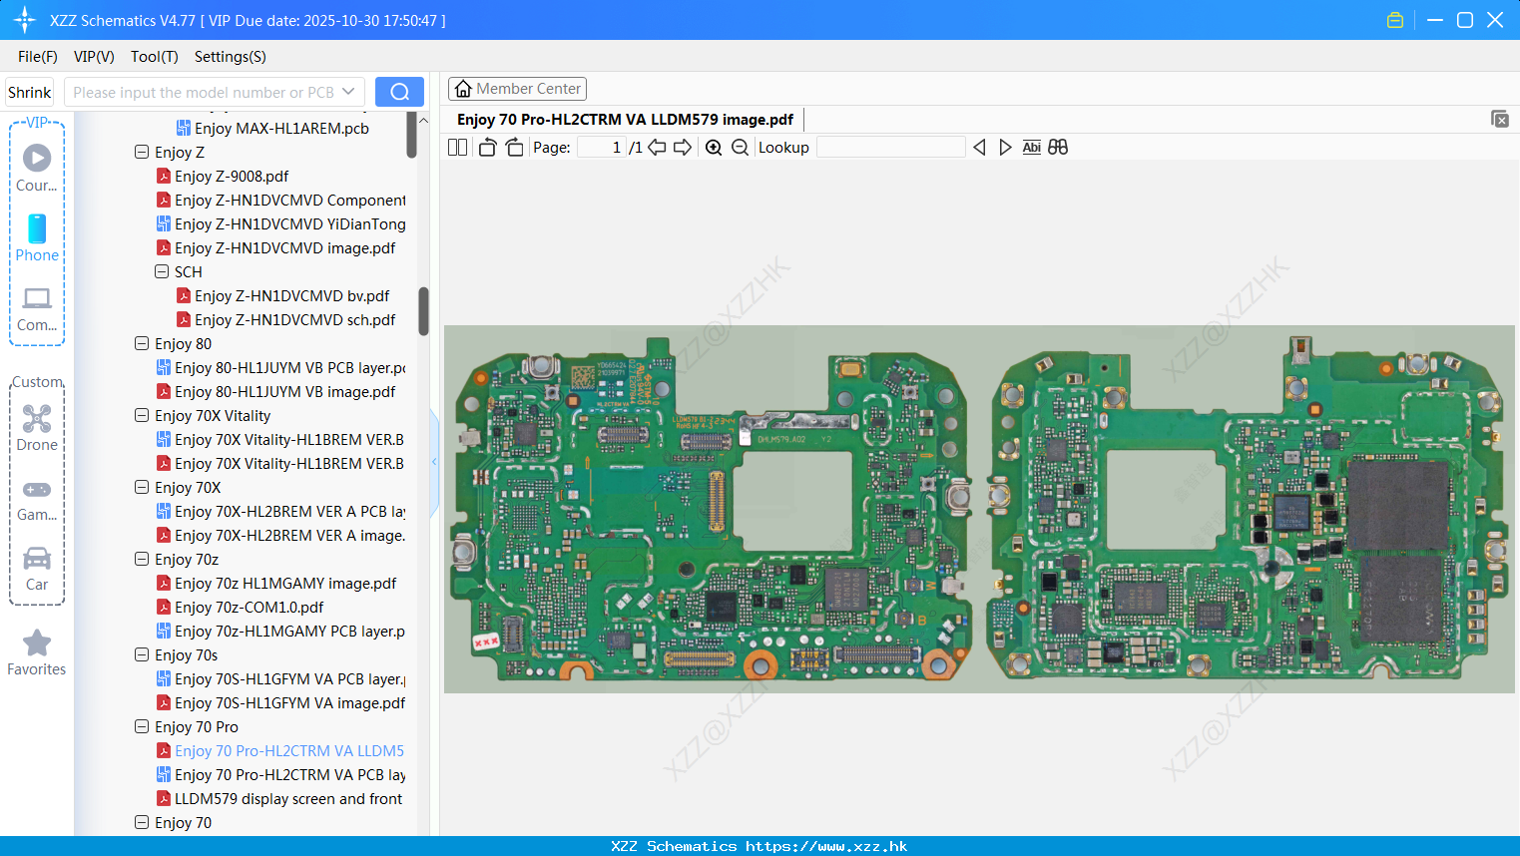Image resolution: width=1520 pixels, height=856 pixels.
Task: Open Favorites in sidebar
Action: pos(37,652)
